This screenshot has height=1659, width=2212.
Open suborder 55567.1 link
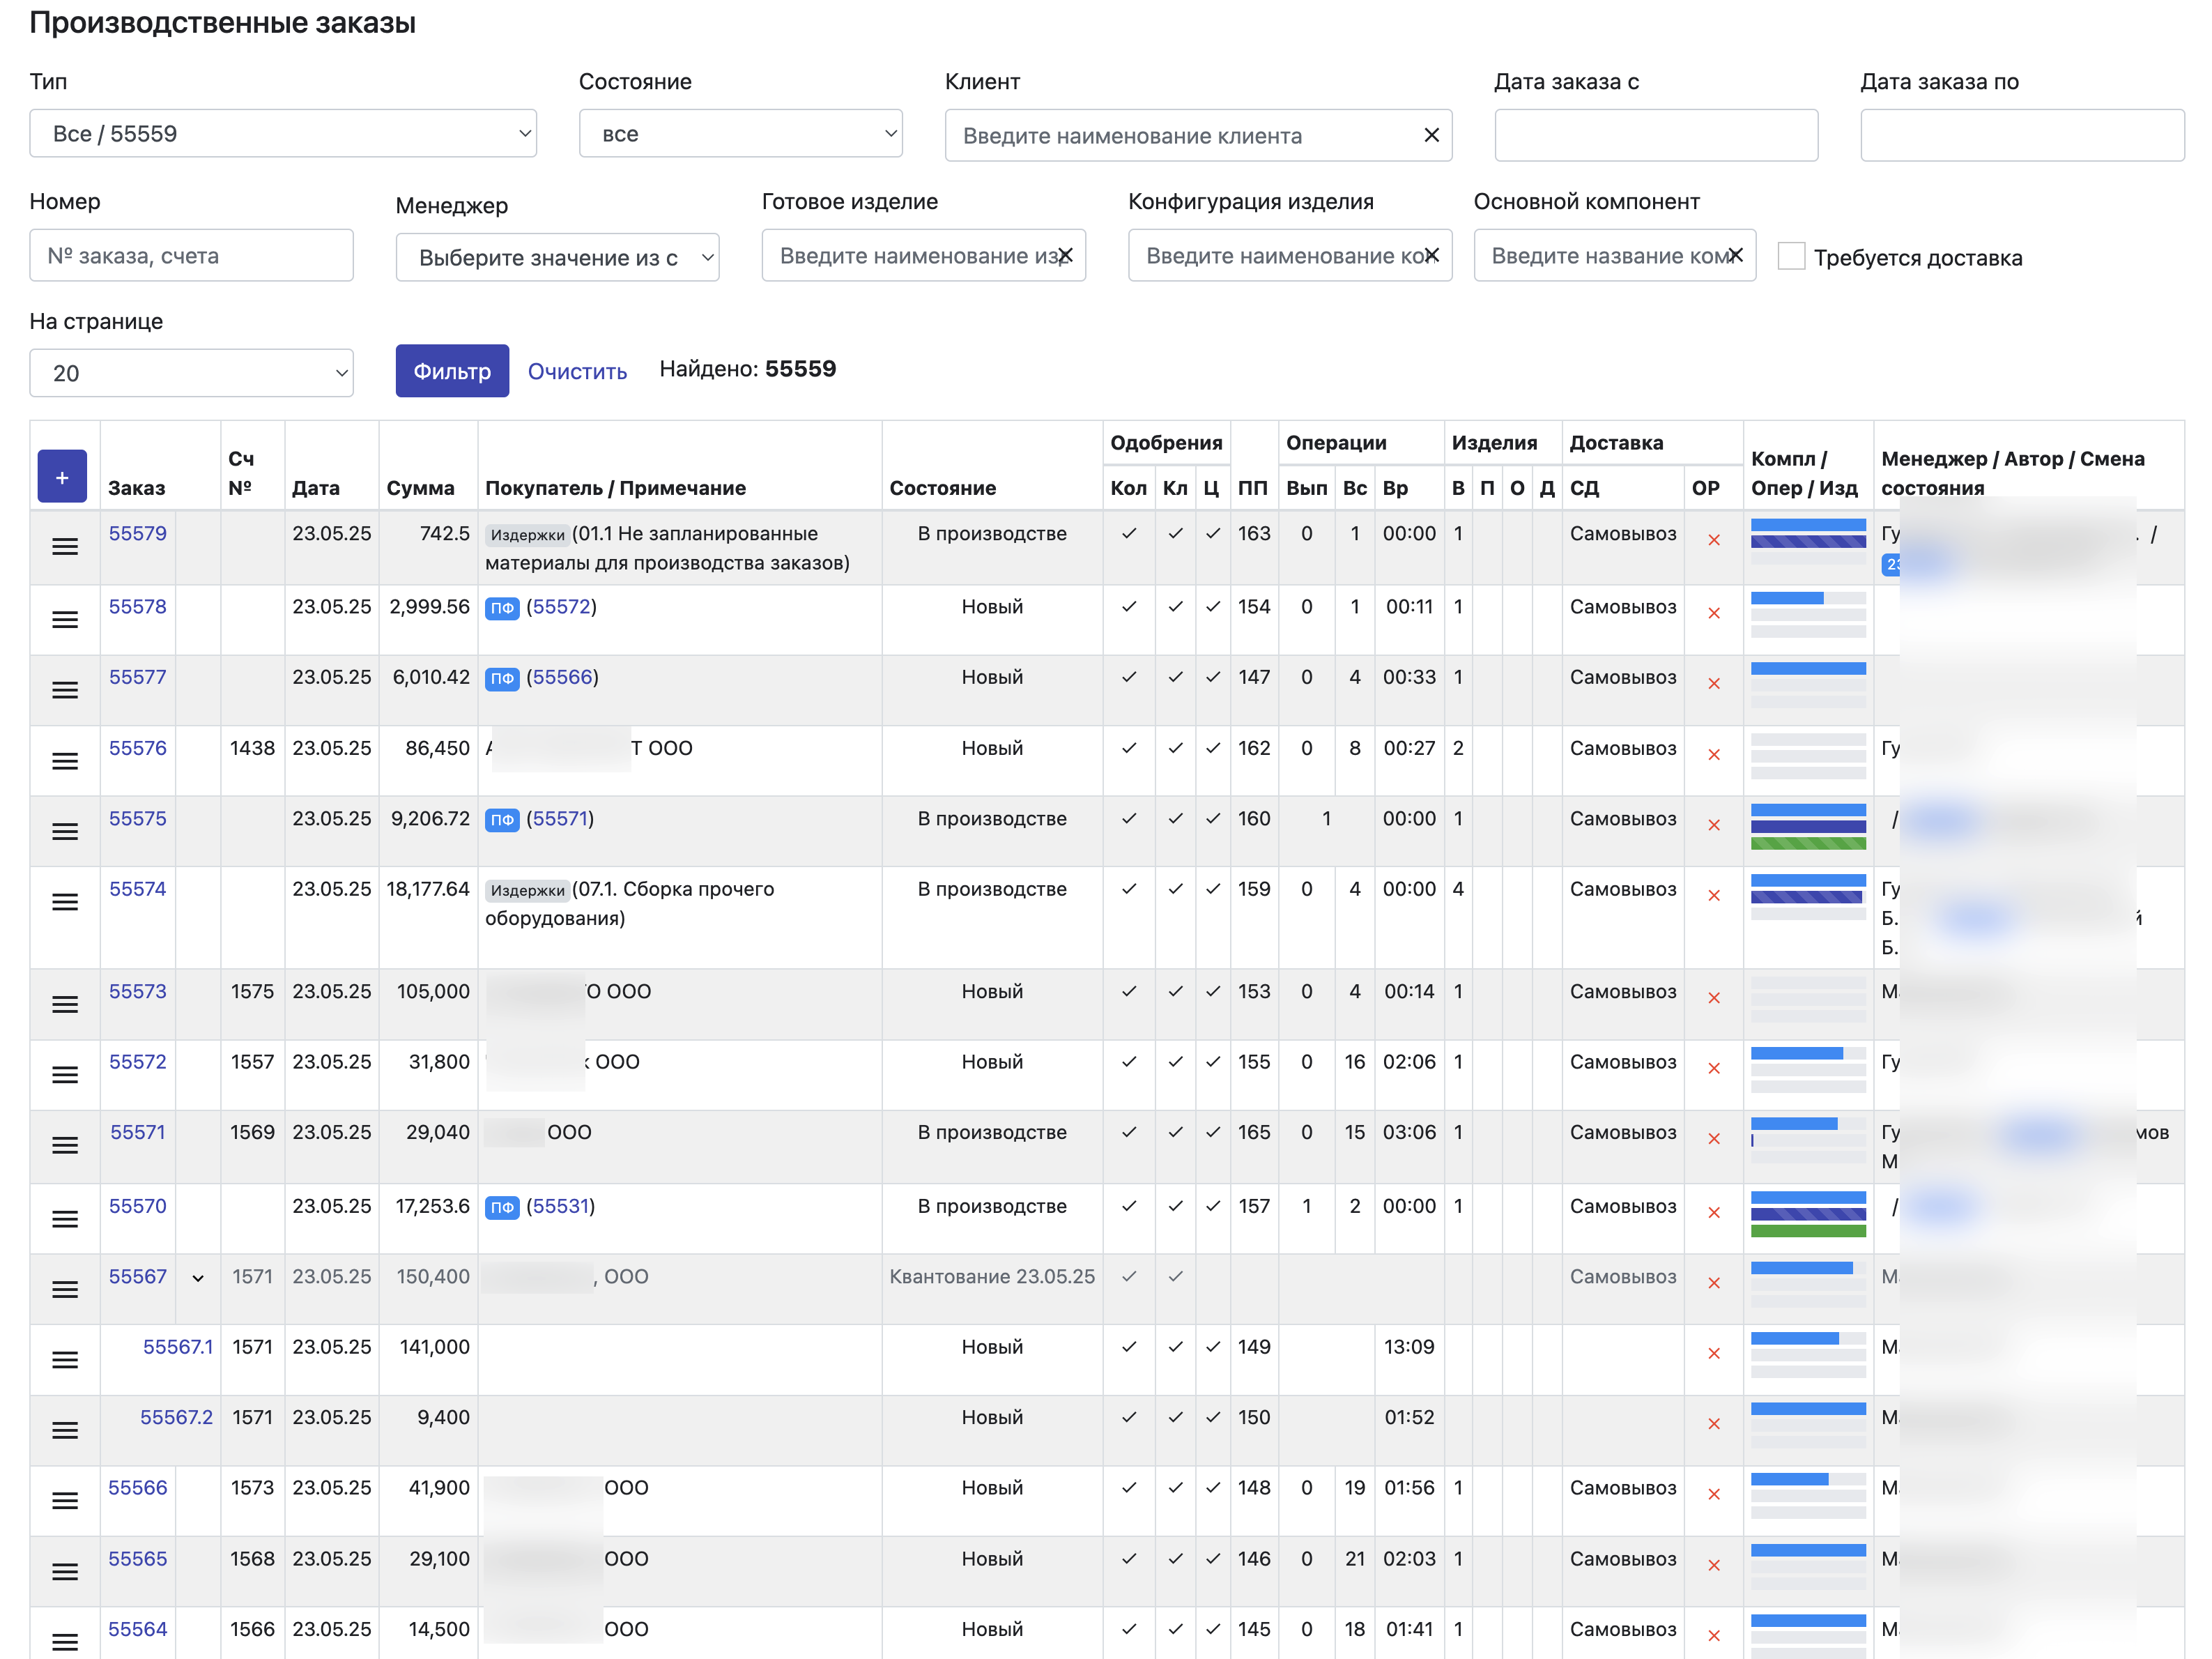178,1347
